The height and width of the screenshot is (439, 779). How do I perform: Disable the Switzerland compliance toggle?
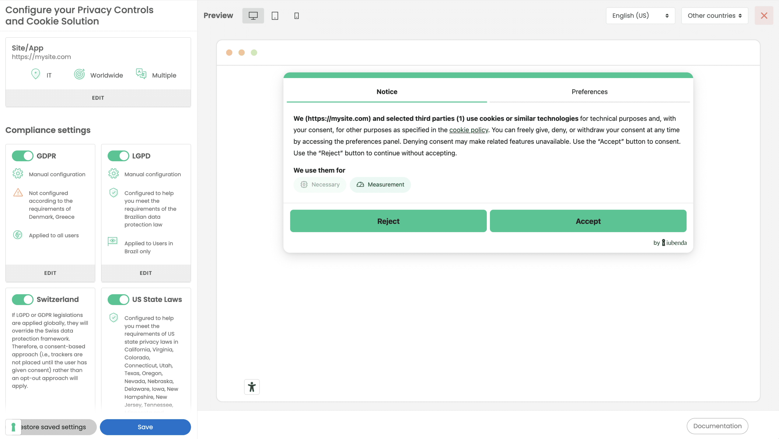pos(23,300)
